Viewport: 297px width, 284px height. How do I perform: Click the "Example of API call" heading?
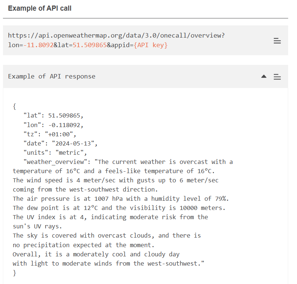[x=40, y=8]
